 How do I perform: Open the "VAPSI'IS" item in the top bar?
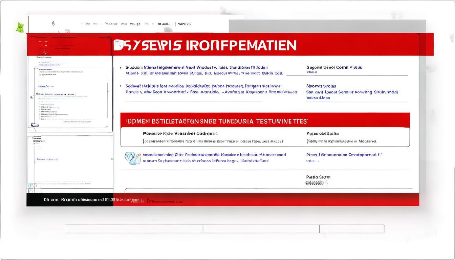click(184, 24)
